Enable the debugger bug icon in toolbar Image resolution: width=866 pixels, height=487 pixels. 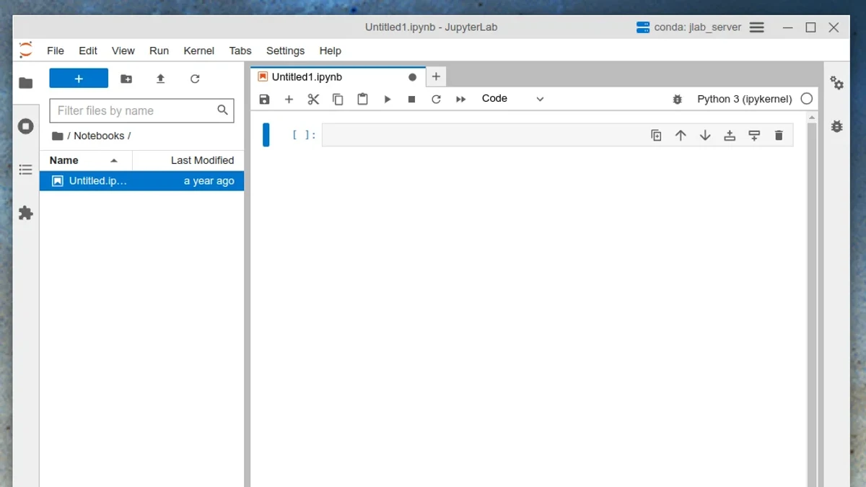coord(677,100)
